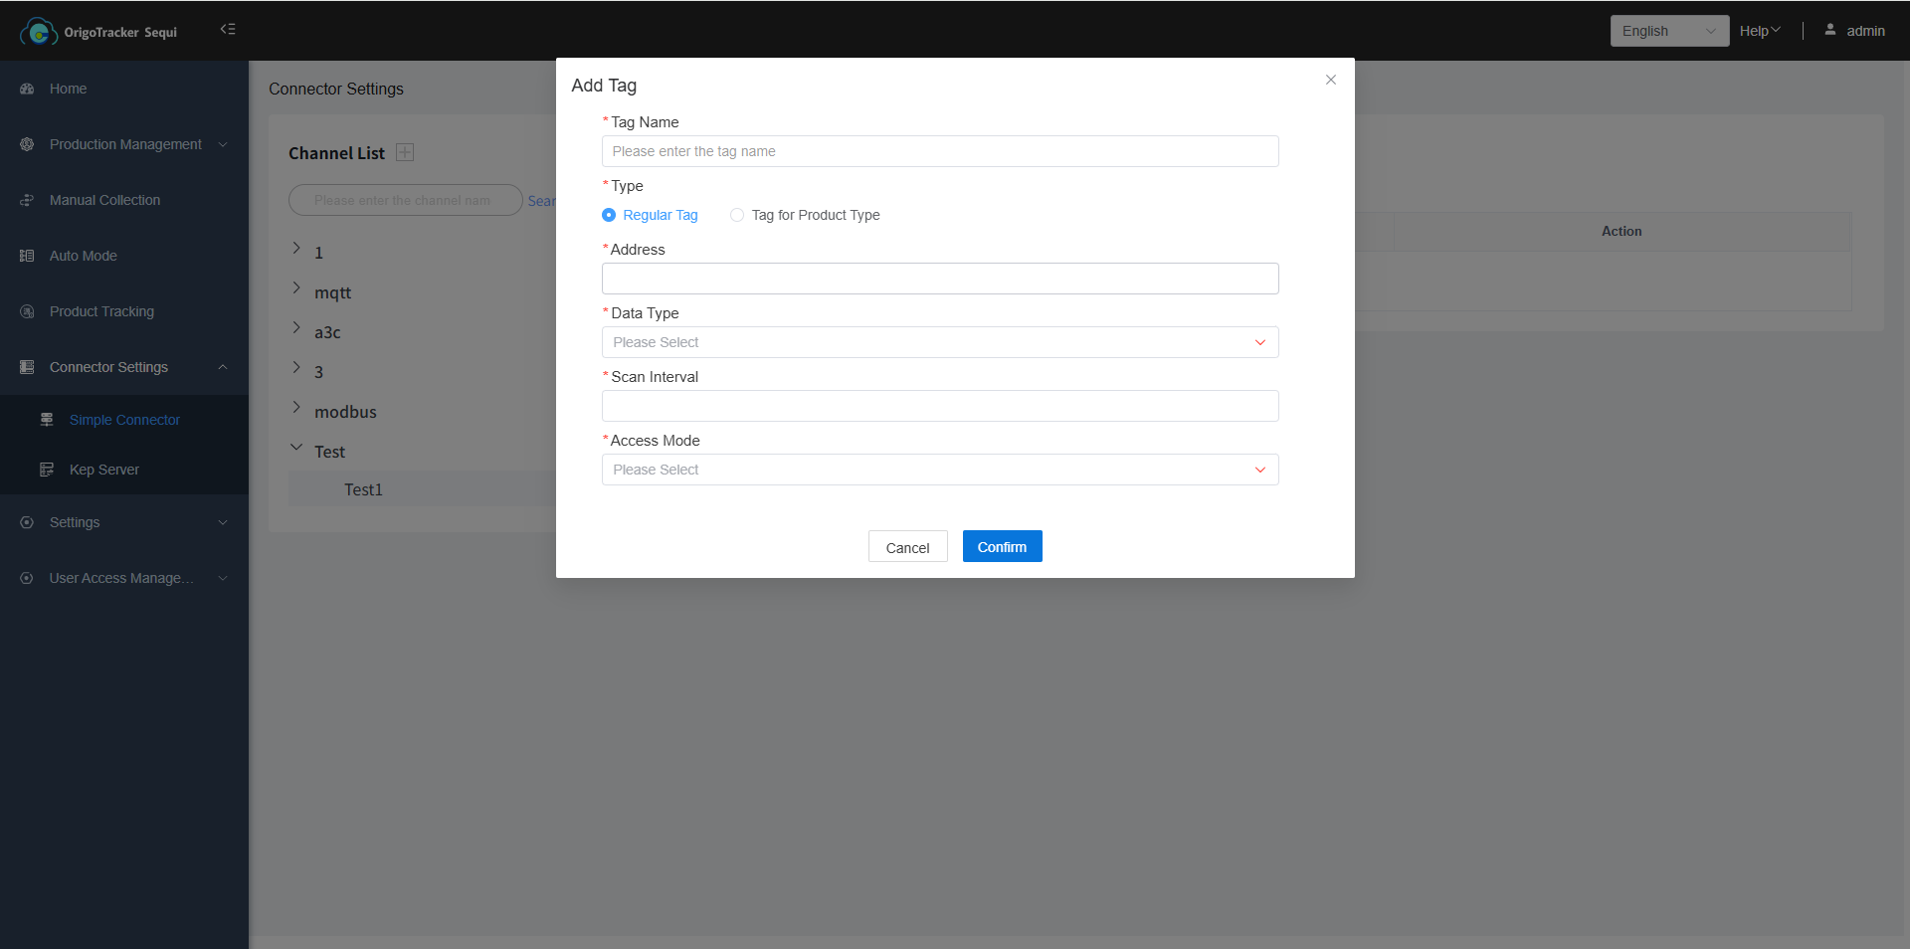
Task: Open the English language selector
Action: click(1668, 31)
